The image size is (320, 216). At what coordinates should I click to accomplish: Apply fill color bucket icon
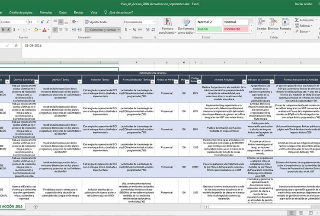pos(36,30)
